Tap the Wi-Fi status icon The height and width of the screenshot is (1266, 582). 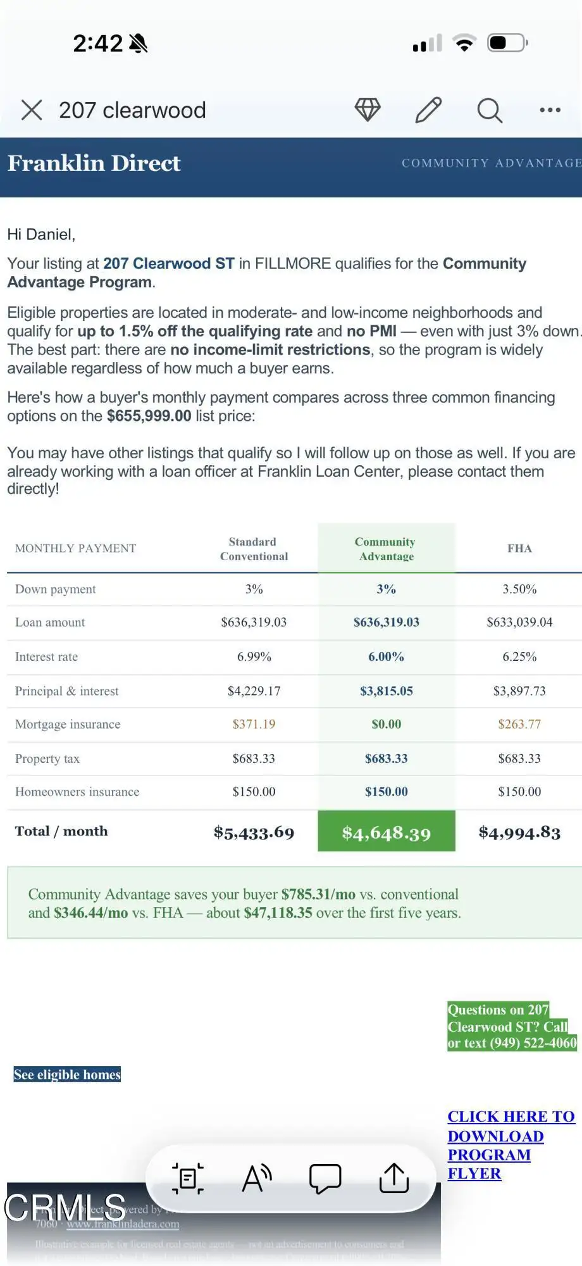click(x=464, y=43)
